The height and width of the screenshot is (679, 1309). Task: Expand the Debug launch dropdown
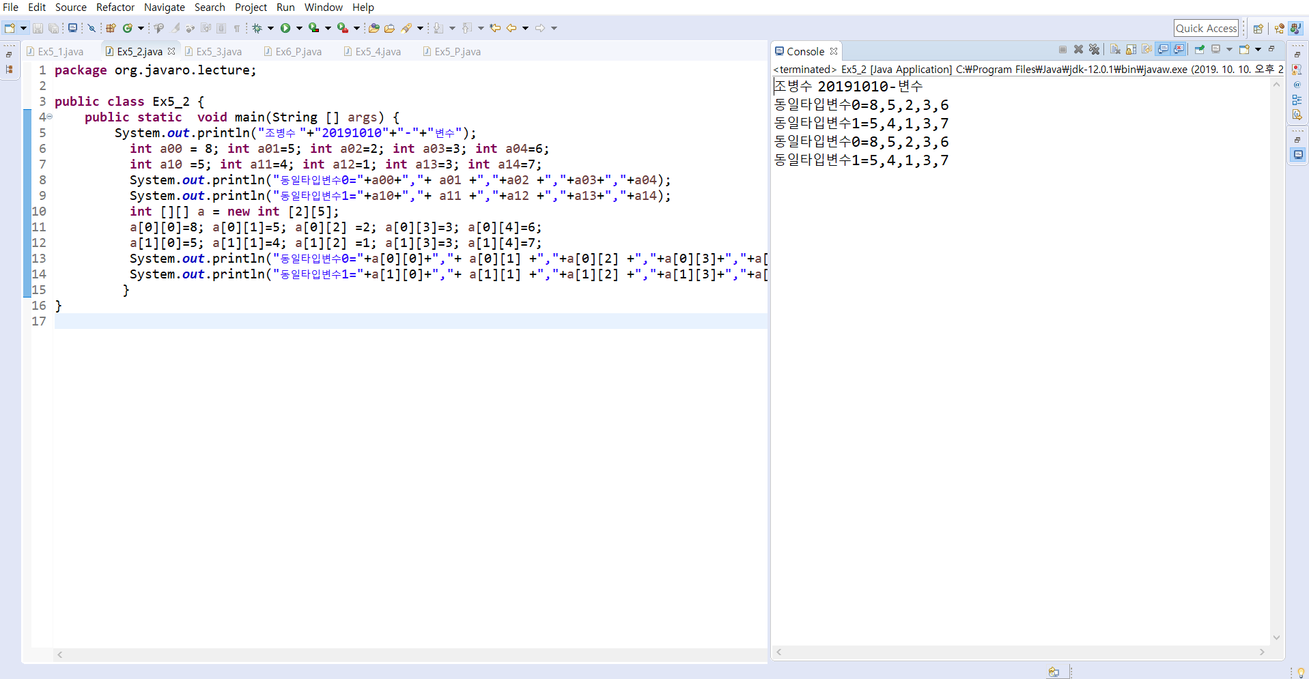pos(270,28)
